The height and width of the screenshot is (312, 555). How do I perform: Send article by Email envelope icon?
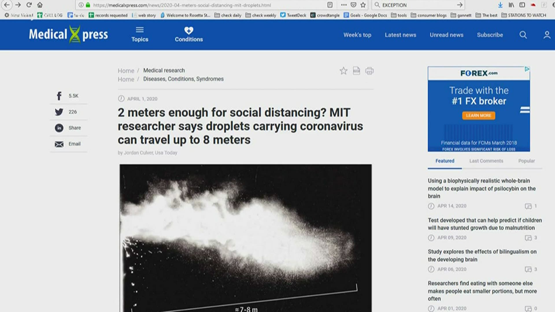[59, 144]
